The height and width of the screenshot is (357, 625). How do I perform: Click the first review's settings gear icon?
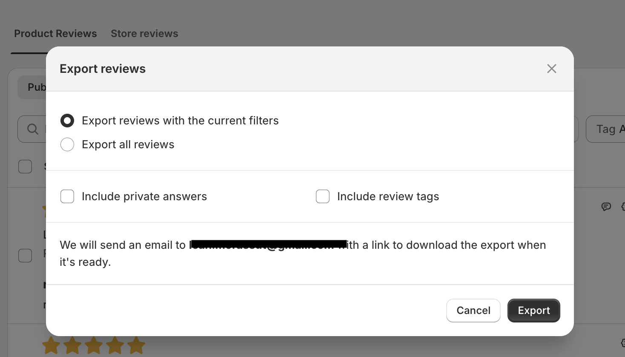622,207
